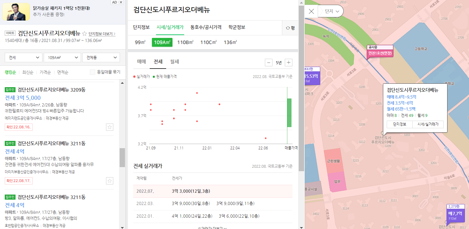This screenshot has height=229, width=469.
Task: Click 더리치부동산공인중개사사무소 agency name
Action: tap(27, 172)
